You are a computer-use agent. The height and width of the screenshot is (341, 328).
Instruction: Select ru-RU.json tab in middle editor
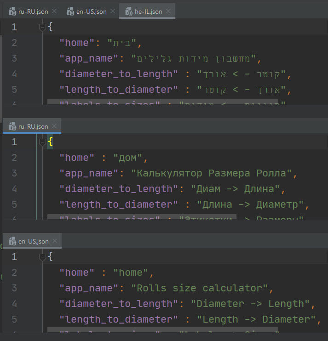point(33,126)
